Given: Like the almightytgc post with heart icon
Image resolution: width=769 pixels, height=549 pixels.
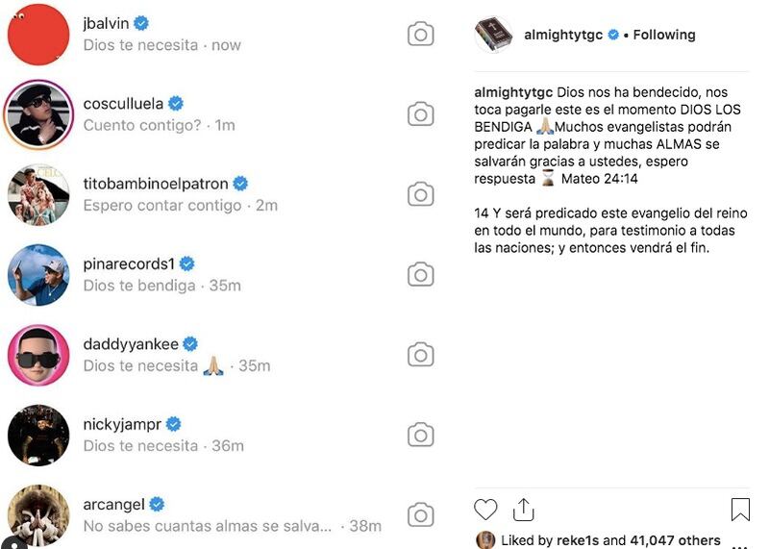Looking at the screenshot, I should pyautogui.click(x=486, y=509).
